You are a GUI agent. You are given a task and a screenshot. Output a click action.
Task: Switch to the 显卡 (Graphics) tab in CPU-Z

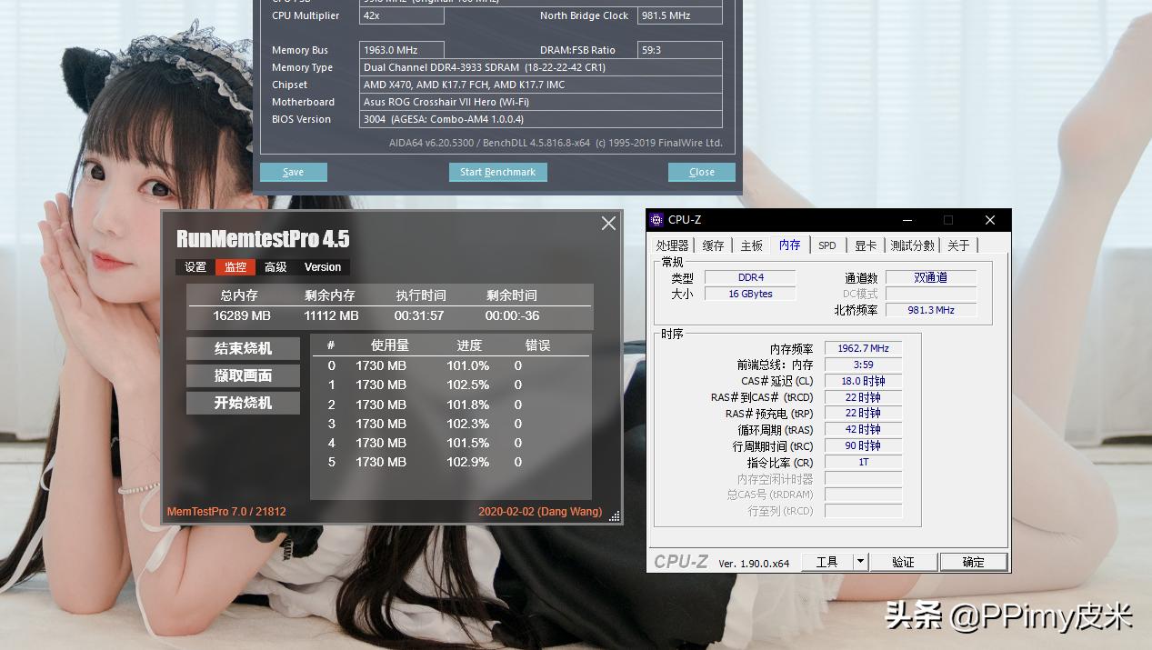(x=865, y=245)
